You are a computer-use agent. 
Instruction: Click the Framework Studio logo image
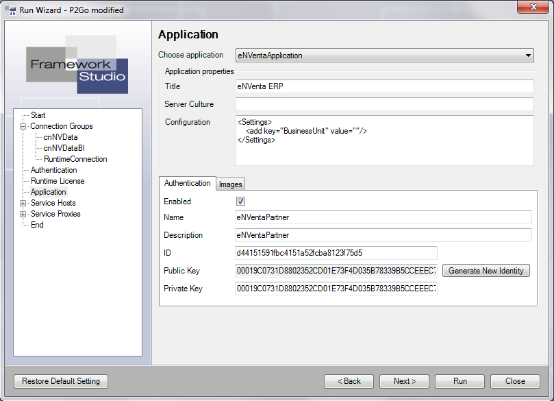click(77, 64)
